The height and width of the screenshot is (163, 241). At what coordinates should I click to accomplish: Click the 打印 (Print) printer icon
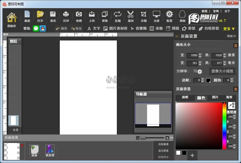[x=66, y=16]
